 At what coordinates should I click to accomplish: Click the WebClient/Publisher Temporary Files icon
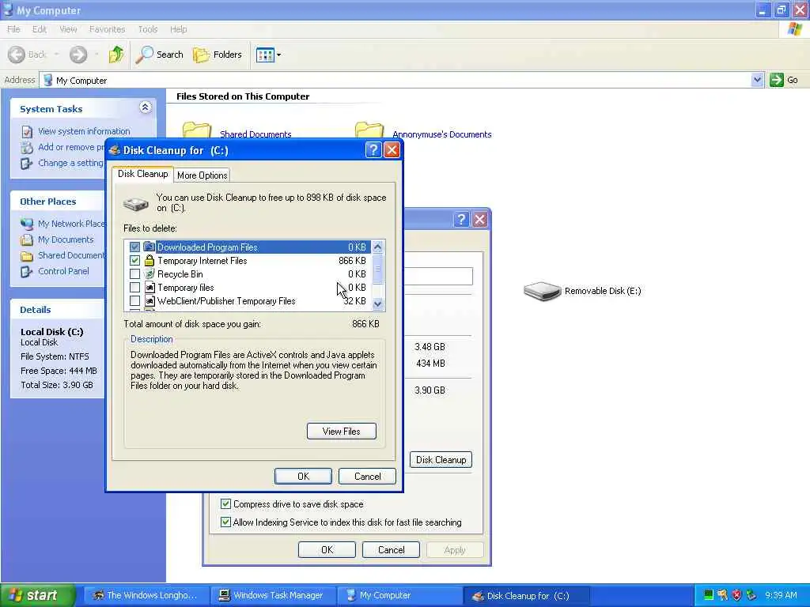(150, 301)
